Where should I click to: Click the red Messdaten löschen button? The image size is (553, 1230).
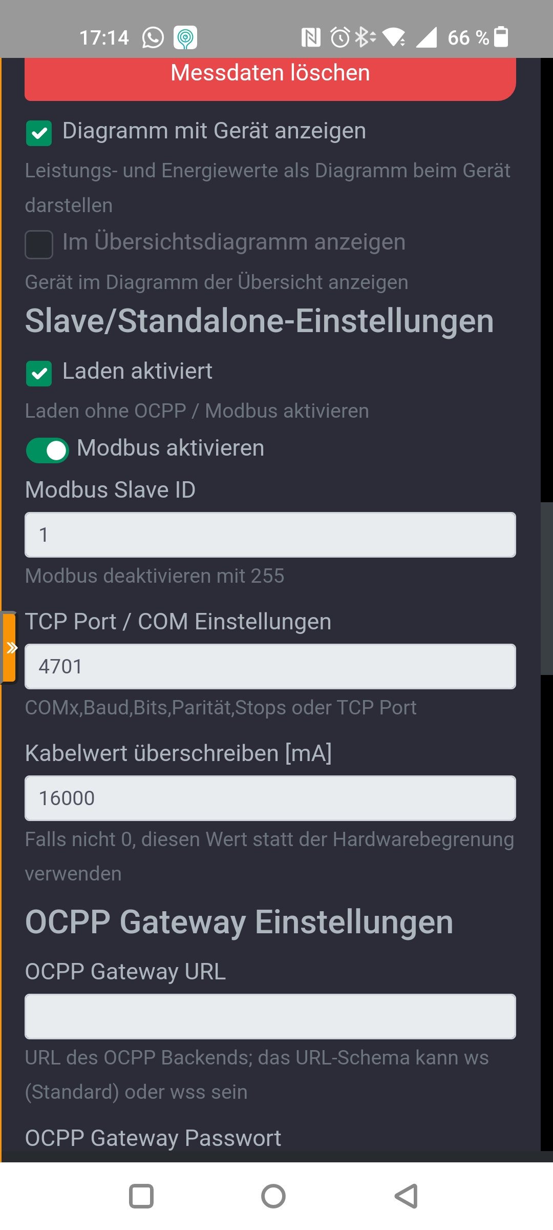[x=270, y=79]
